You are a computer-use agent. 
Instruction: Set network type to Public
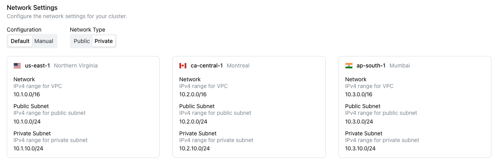pos(82,41)
